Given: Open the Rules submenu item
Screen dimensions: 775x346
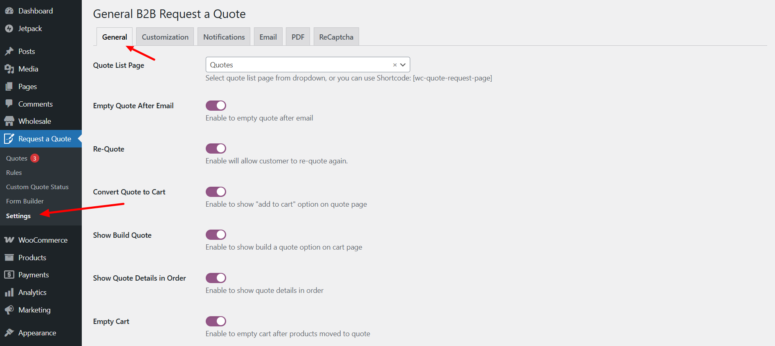Looking at the screenshot, I should coord(14,173).
